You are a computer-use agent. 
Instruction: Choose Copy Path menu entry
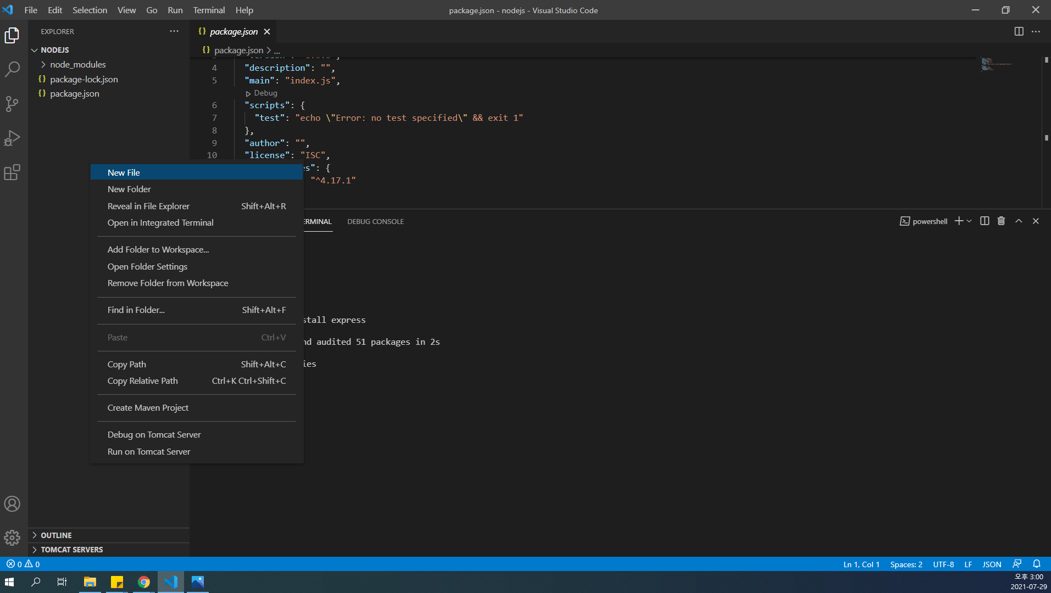point(197,364)
